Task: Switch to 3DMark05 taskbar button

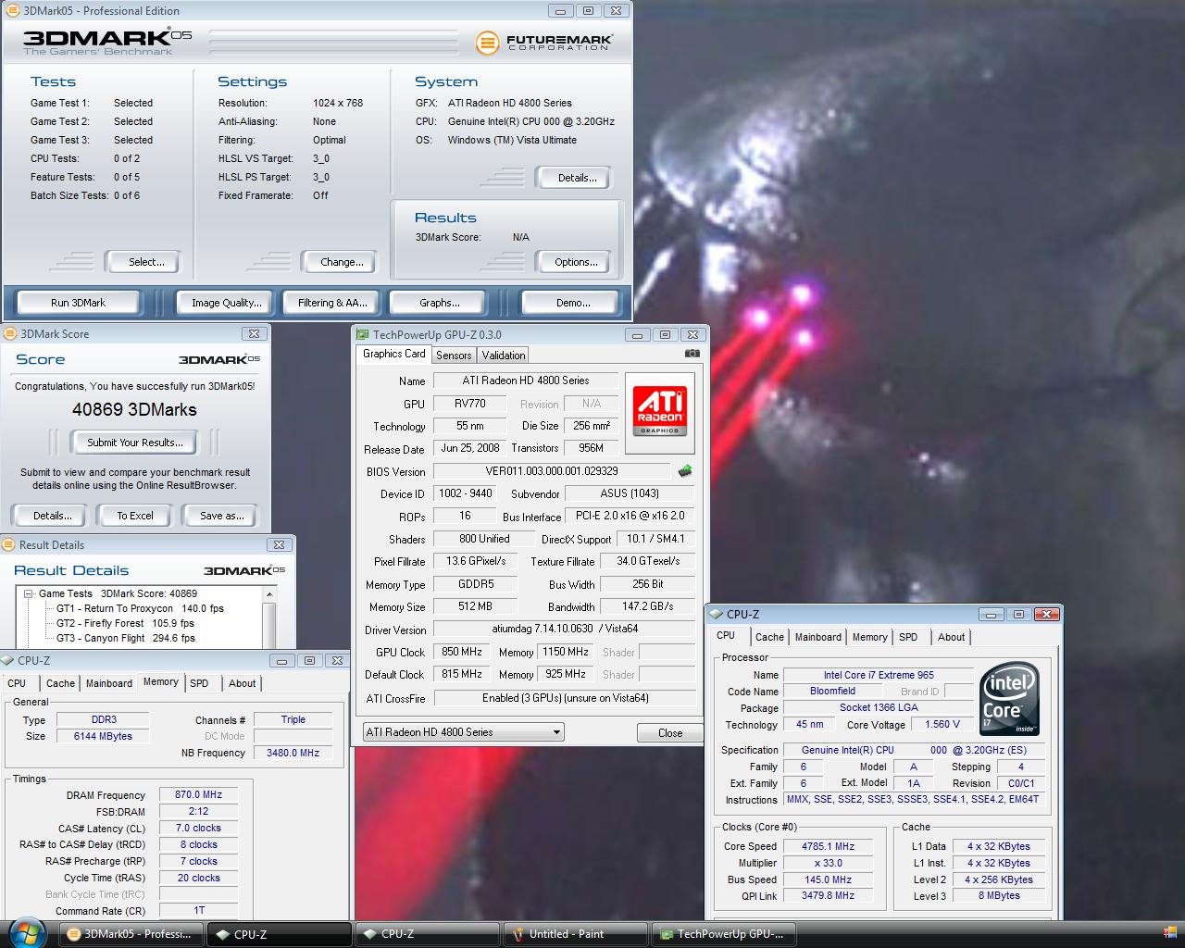Action: [131, 934]
